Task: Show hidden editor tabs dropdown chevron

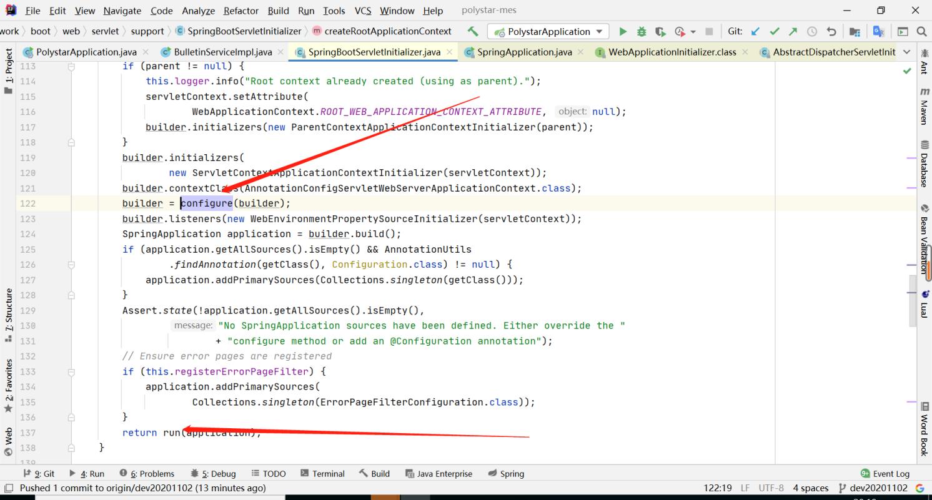Action: pos(907,52)
